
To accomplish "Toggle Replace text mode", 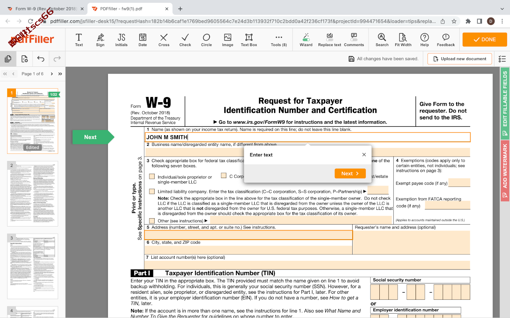I will coord(330,40).
